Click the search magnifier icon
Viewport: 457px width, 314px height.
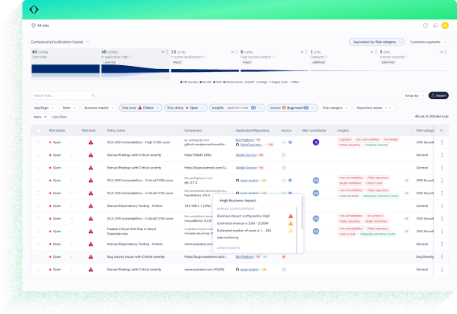93,95
